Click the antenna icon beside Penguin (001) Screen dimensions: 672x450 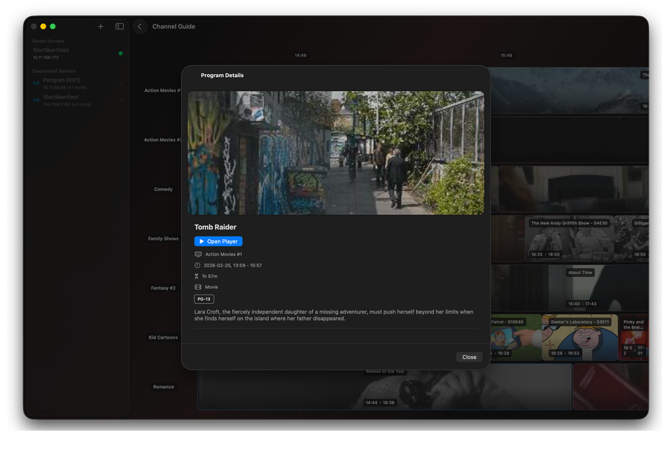point(36,83)
